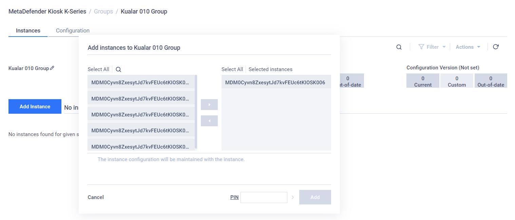Image resolution: width=515 pixels, height=220 pixels.
Task: Click the arrow icon beside PIN field
Action: [x=293, y=197]
